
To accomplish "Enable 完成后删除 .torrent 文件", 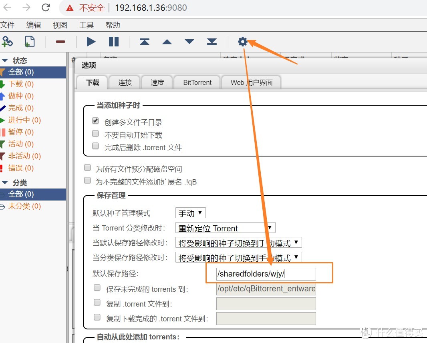I will coord(95,146).
